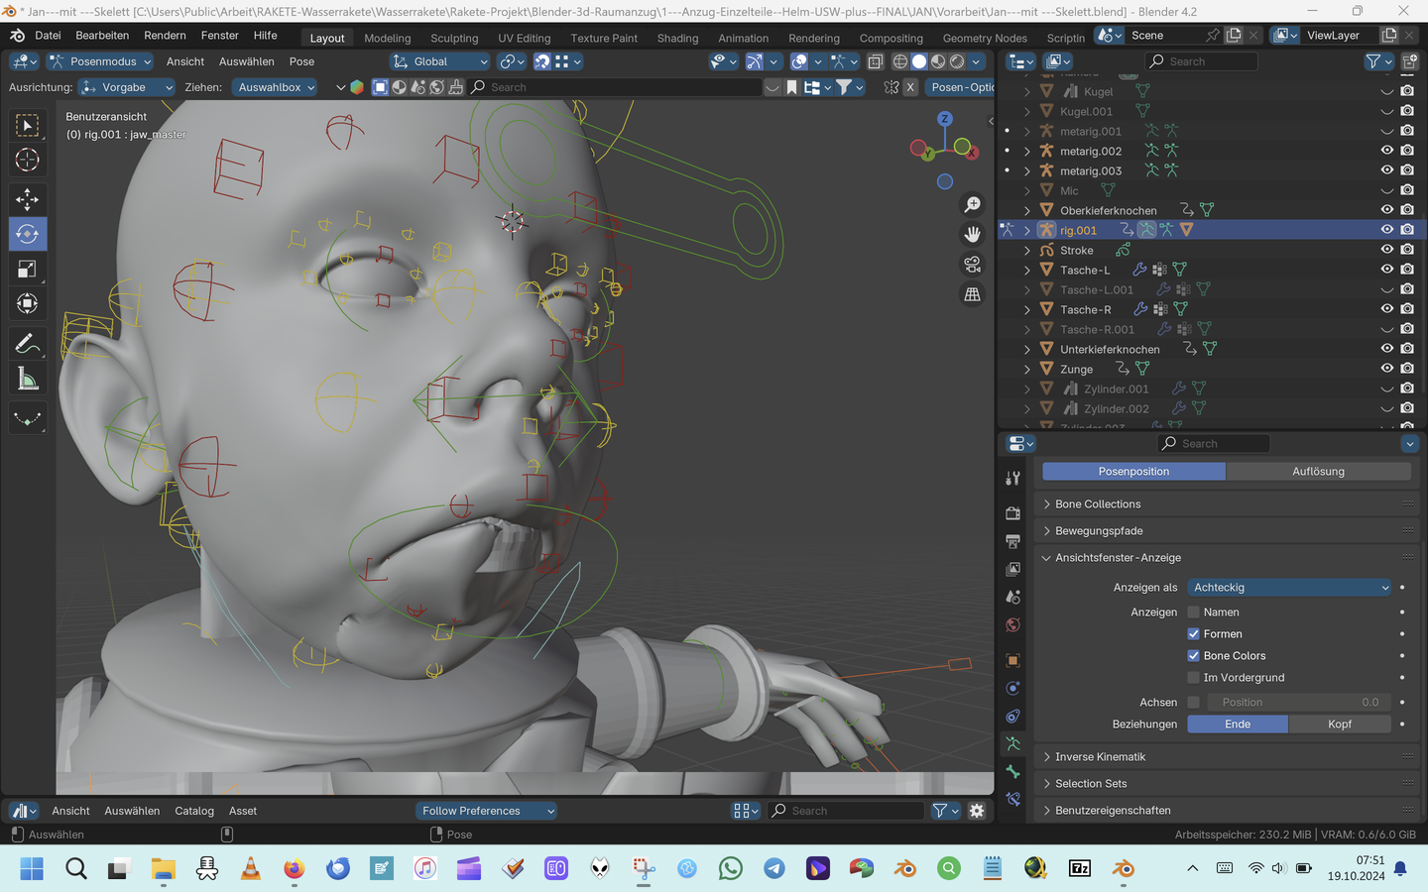Screen dimensions: 1428x892
Task: Click the zoom magnifier icon in the viewport
Action: [x=972, y=204]
